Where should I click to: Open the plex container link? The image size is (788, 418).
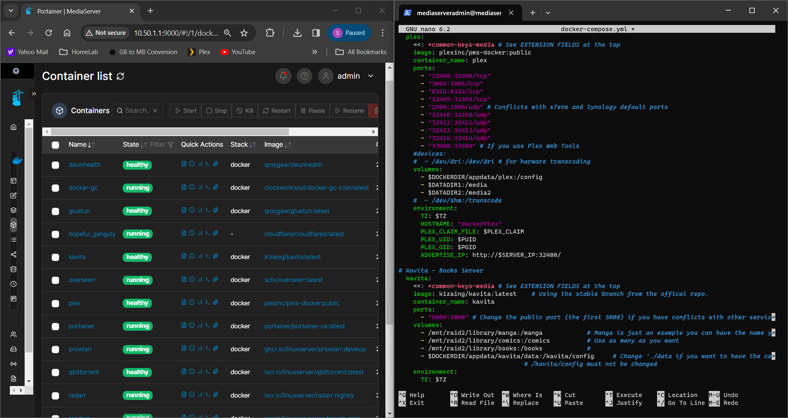pyautogui.click(x=74, y=303)
